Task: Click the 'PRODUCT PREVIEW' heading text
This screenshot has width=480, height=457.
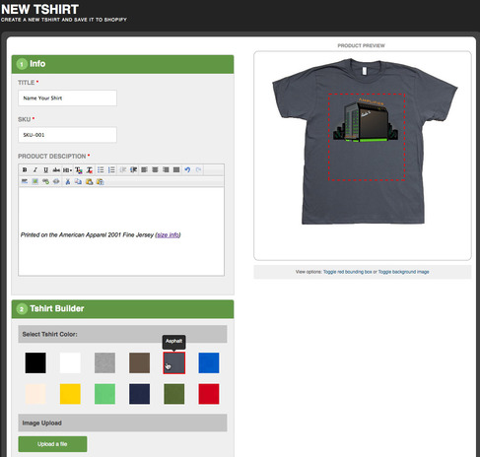Action: point(361,45)
